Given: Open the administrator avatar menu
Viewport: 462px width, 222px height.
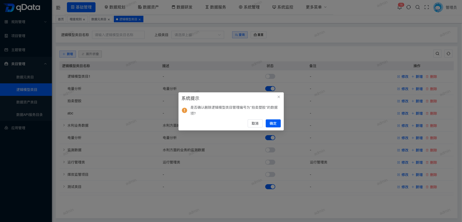Looking at the screenshot, I should [x=438, y=7].
